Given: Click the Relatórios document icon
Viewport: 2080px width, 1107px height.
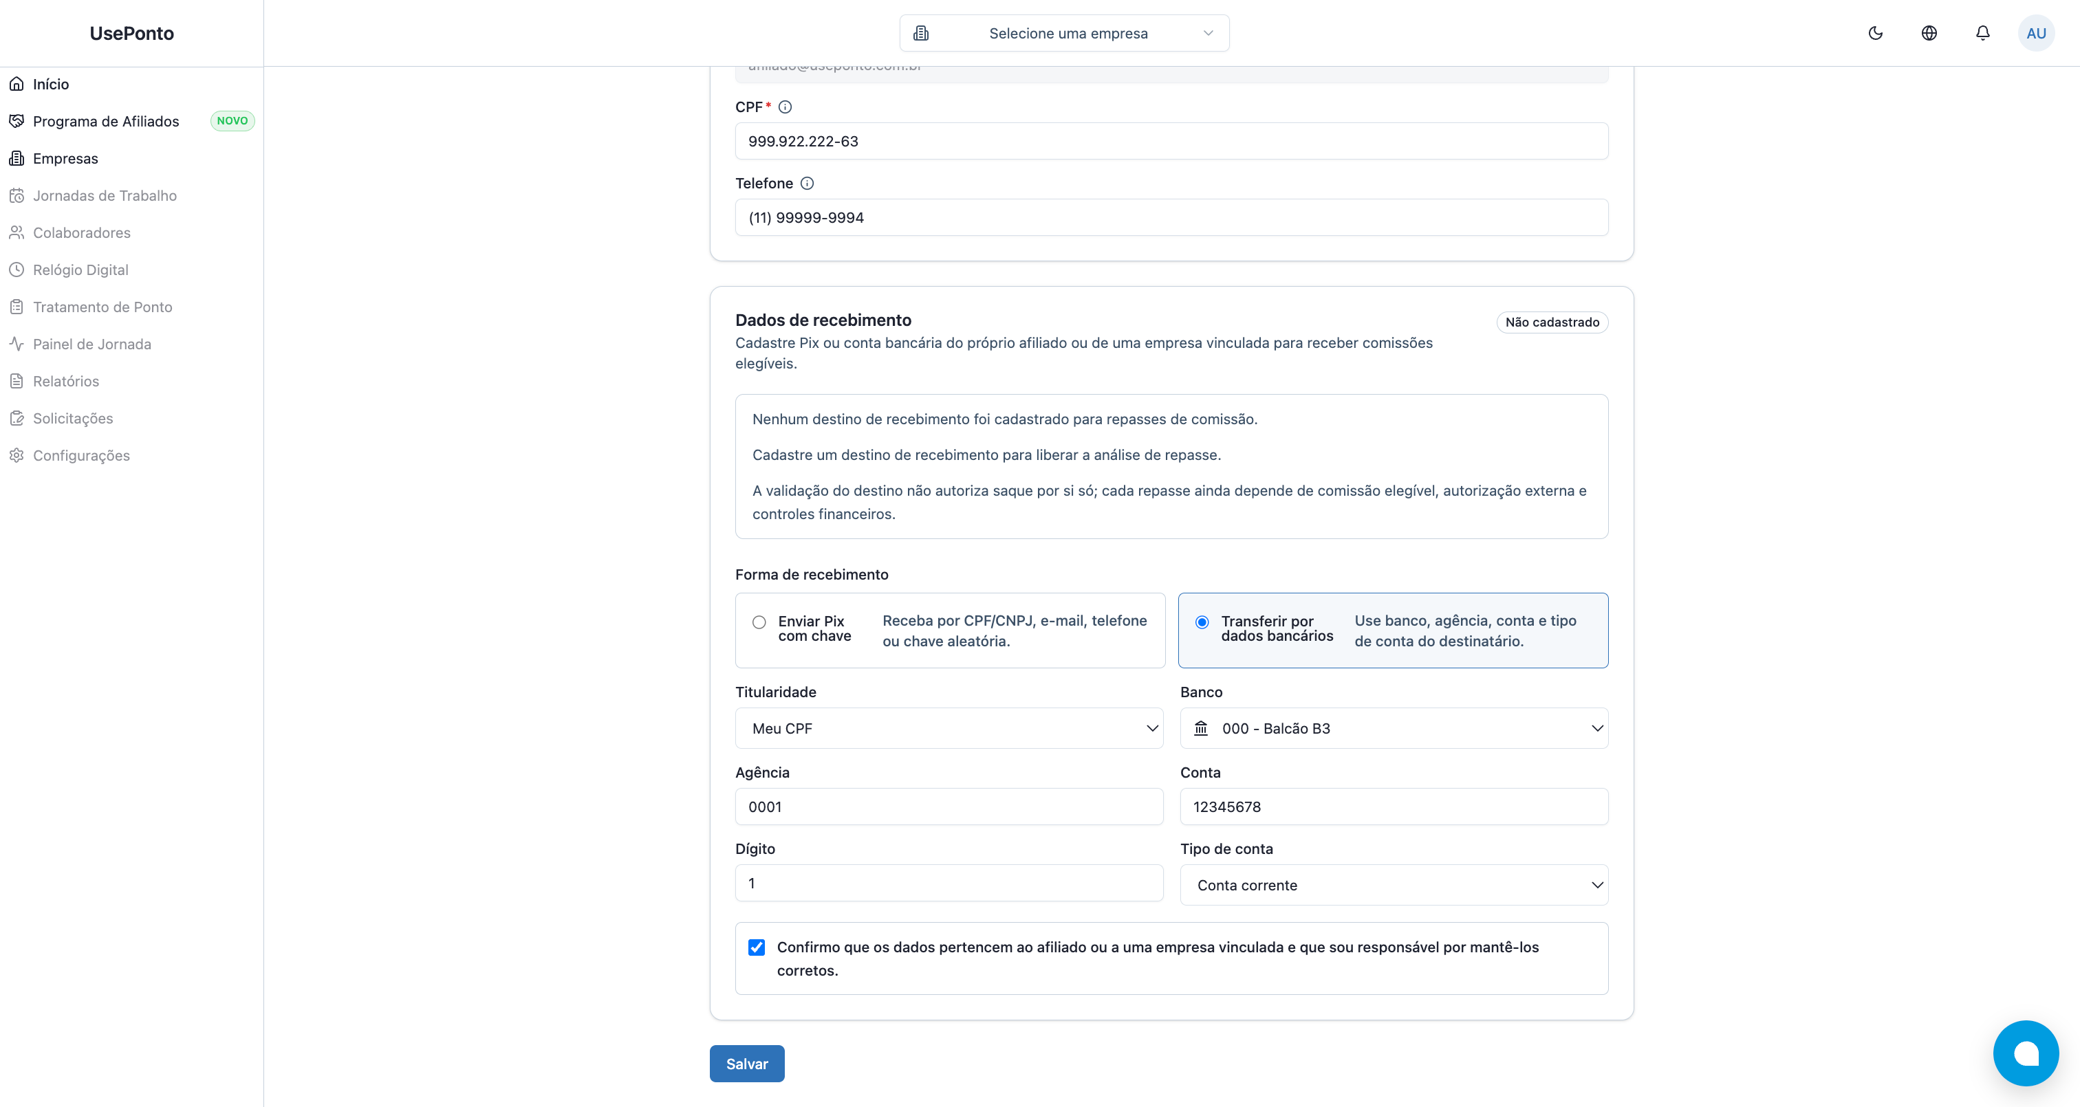Looking at the screenshot, I should coord(16,381).
